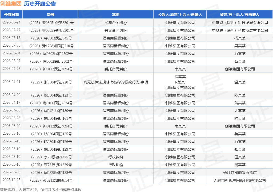
Task: Click the 公诉人/原告/上诉人/申请人 column header
Action: click(180, 15)
